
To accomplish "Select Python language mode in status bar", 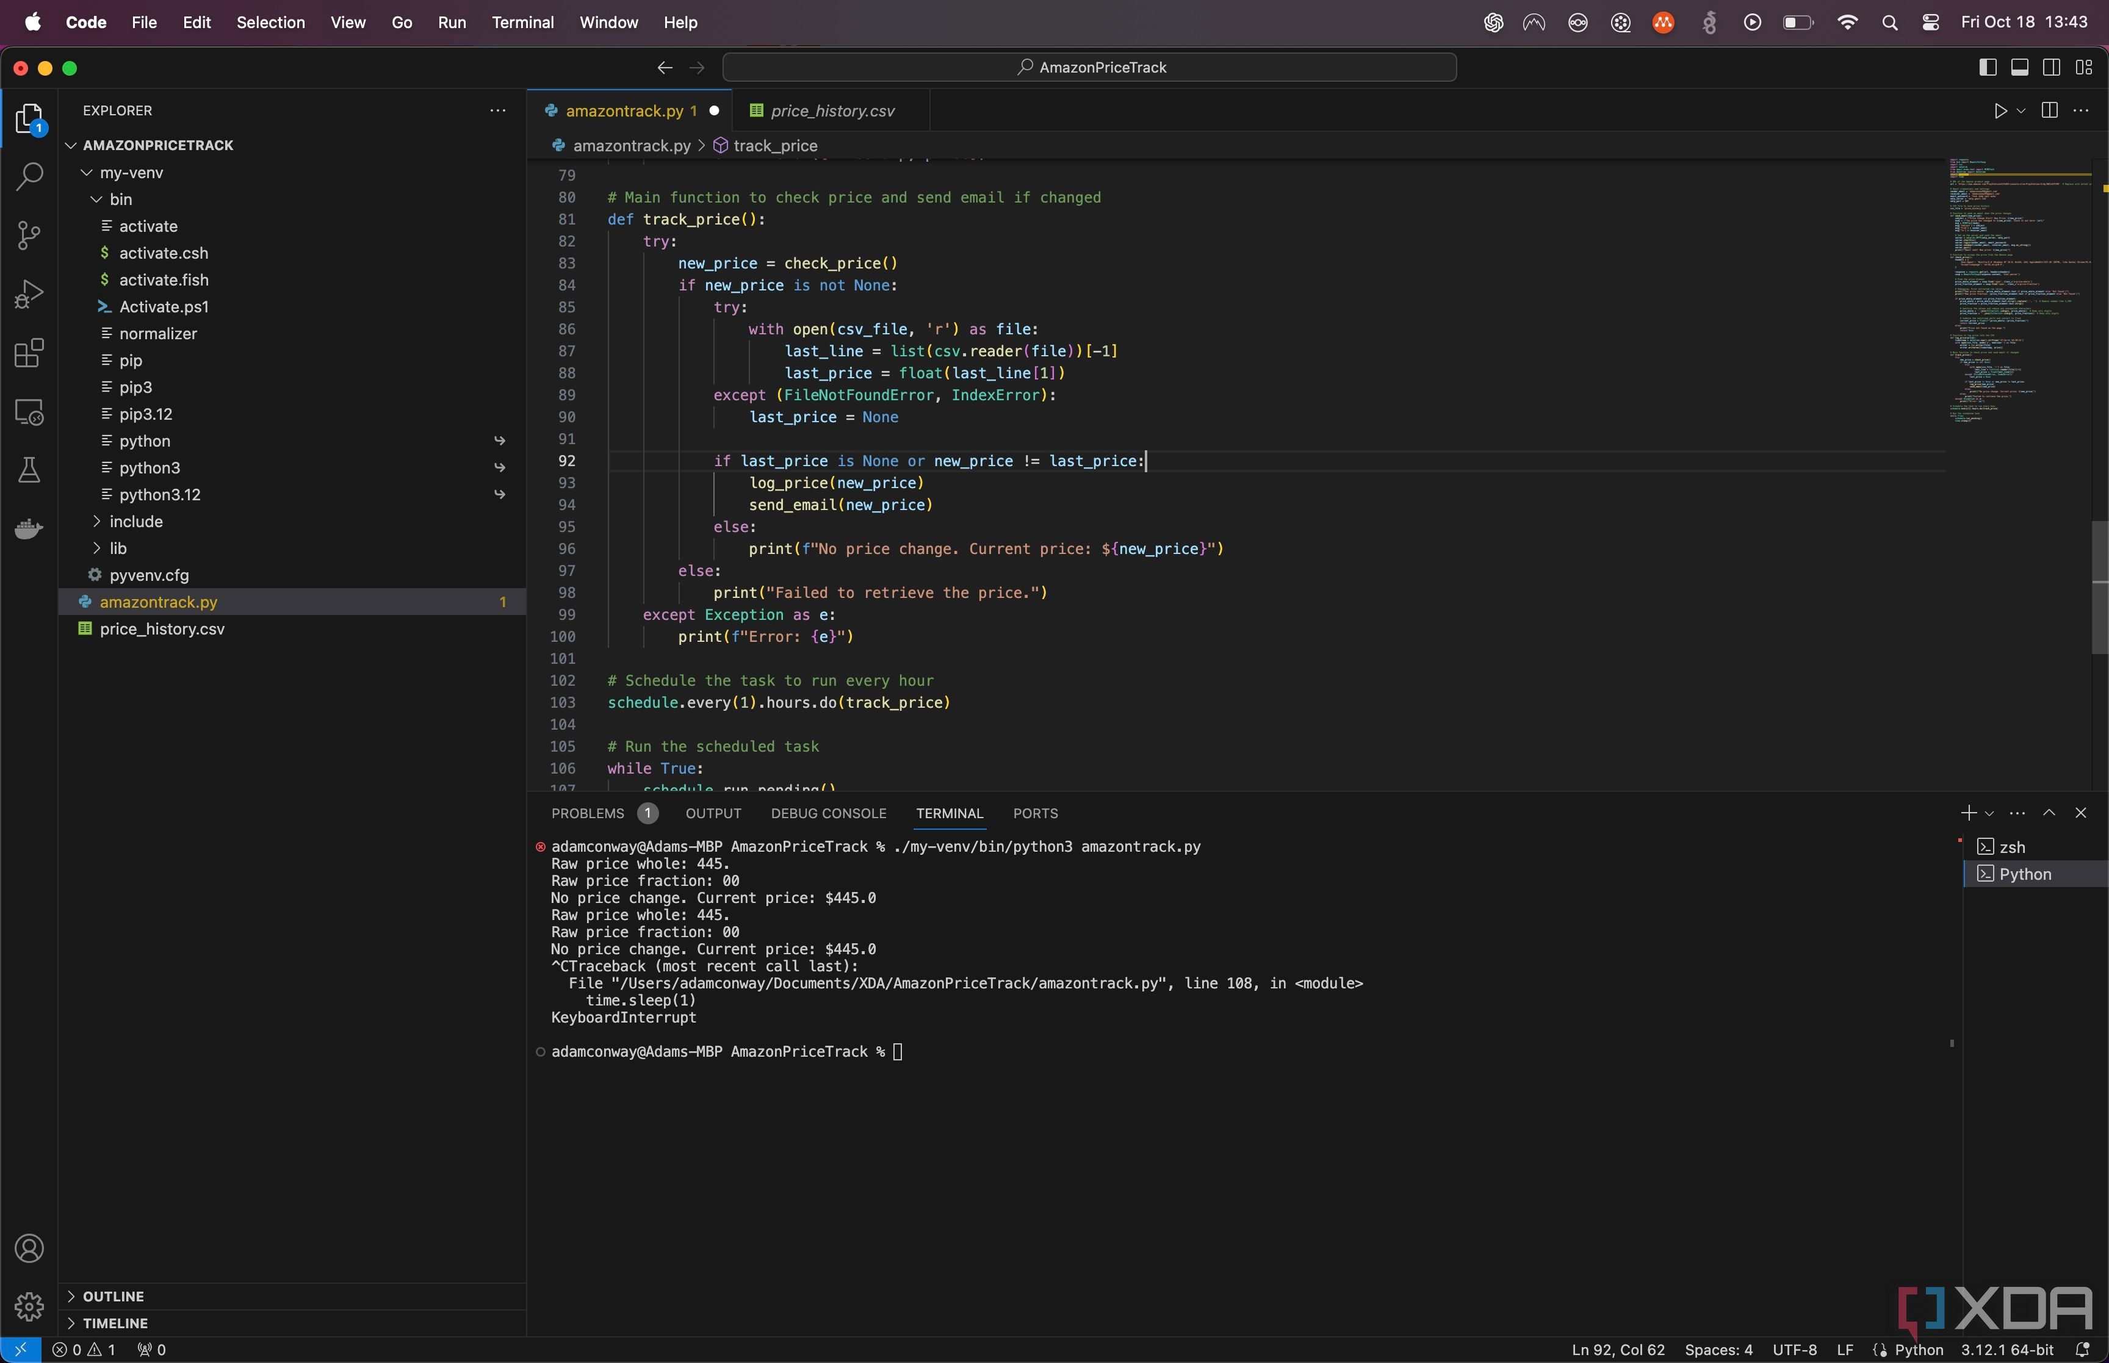I will (x=1918, y=1350).
